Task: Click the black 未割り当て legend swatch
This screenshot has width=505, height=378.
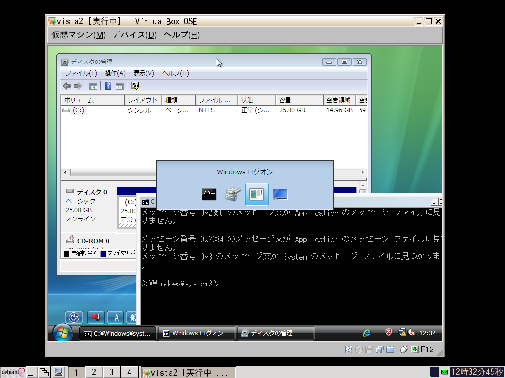Action: coord(67,254)
